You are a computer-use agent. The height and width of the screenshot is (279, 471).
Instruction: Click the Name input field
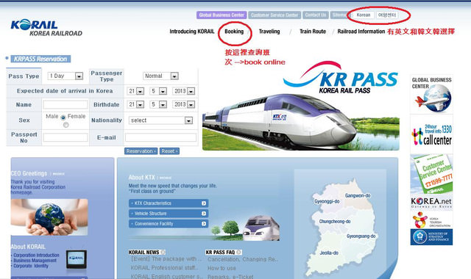65,104
